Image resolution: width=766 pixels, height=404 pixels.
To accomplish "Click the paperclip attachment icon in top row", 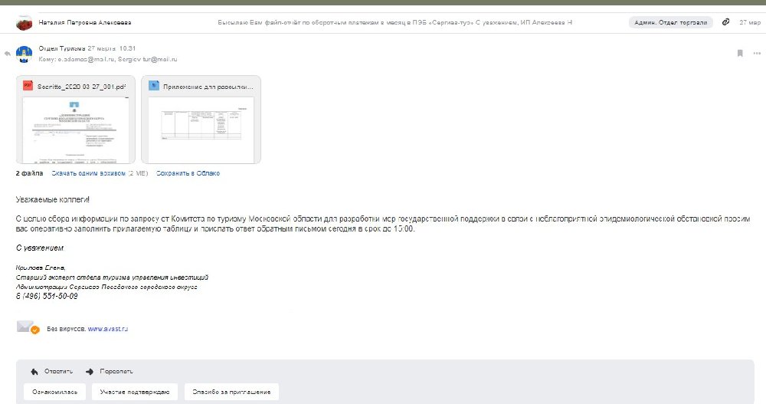I will (x=725, y=23).
